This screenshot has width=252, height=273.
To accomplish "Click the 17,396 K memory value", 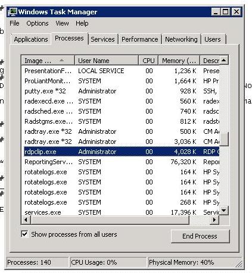I will [x=183, y=212].
